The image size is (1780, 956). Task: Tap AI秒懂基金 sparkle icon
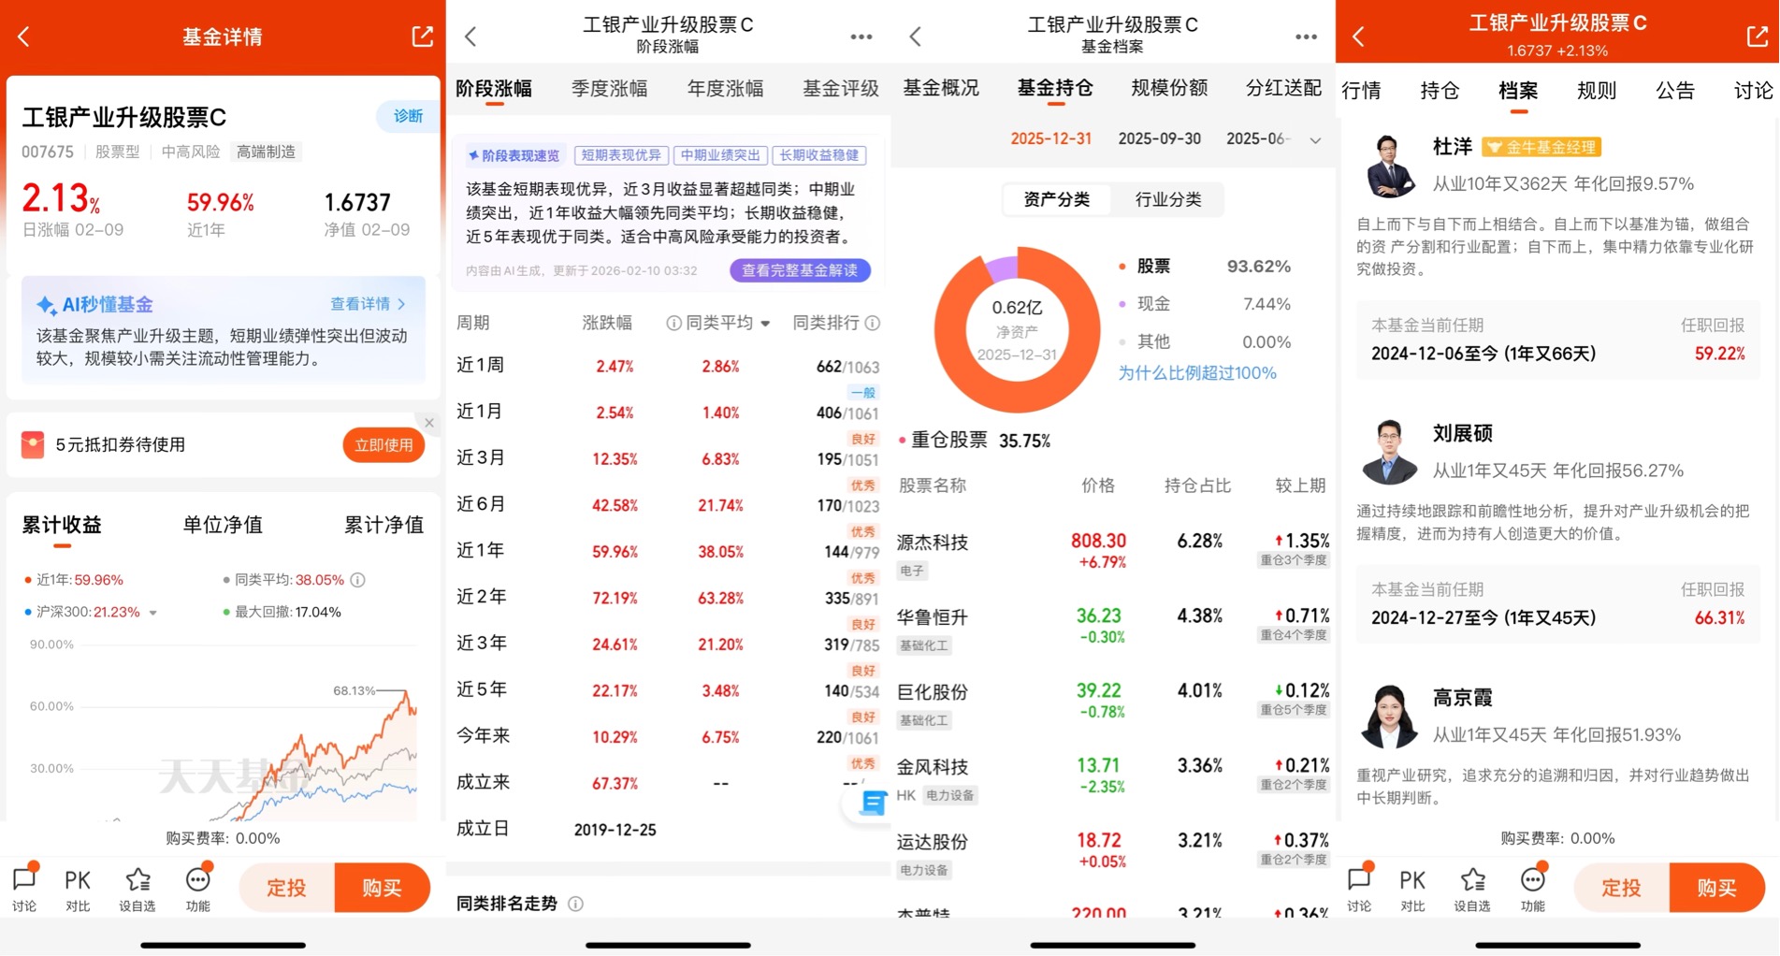(45, 305)
